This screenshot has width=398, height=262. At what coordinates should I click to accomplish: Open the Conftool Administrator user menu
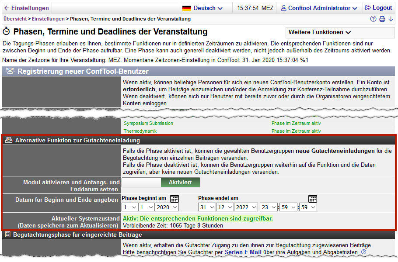tap(319, 8)
